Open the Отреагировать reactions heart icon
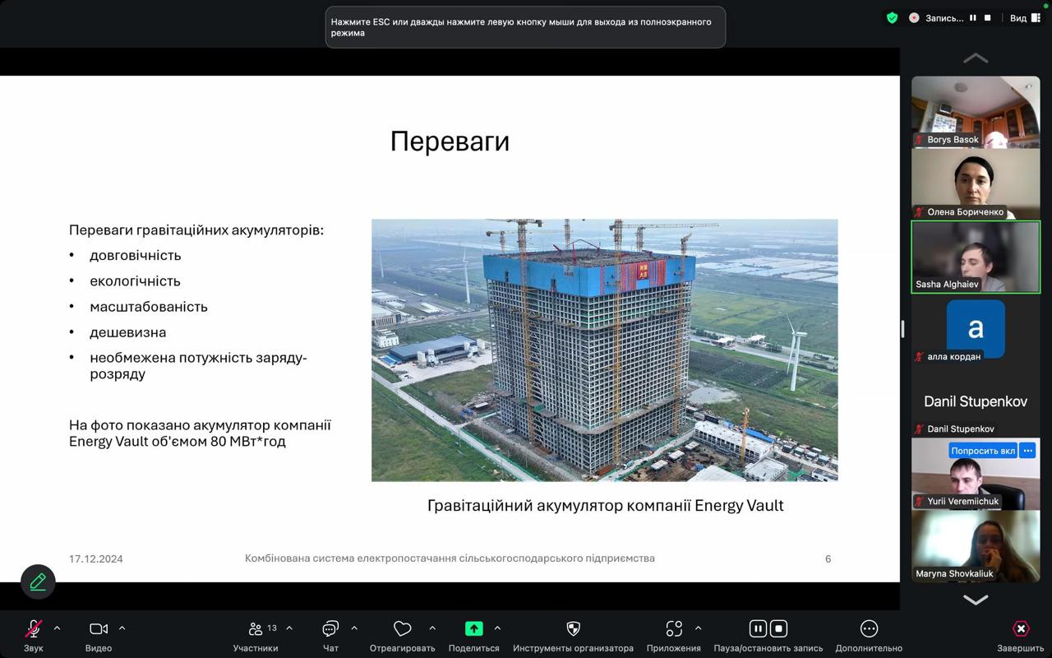This screenshot has width=1052, height=658. click(x=402, y=628)
